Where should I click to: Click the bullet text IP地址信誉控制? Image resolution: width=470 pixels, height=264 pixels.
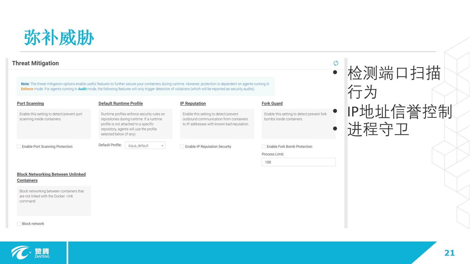[400, 111]
